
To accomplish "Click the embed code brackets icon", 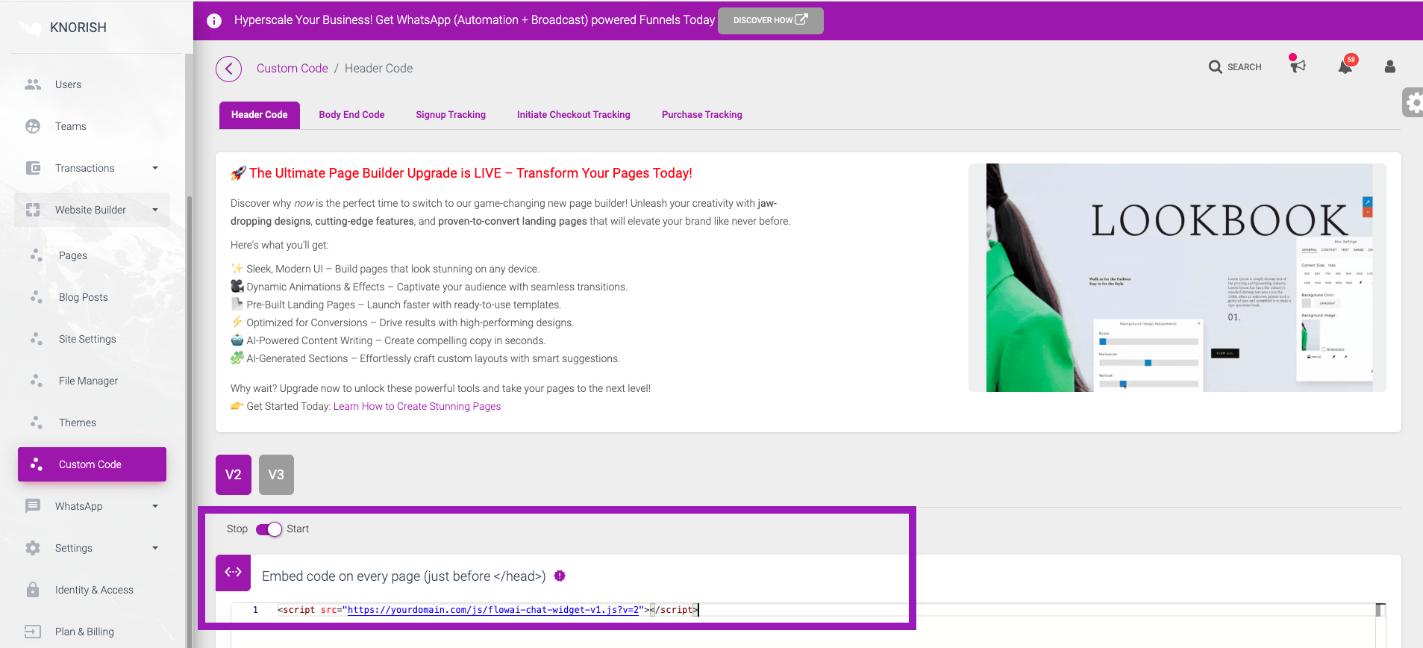I will [234, 573].
